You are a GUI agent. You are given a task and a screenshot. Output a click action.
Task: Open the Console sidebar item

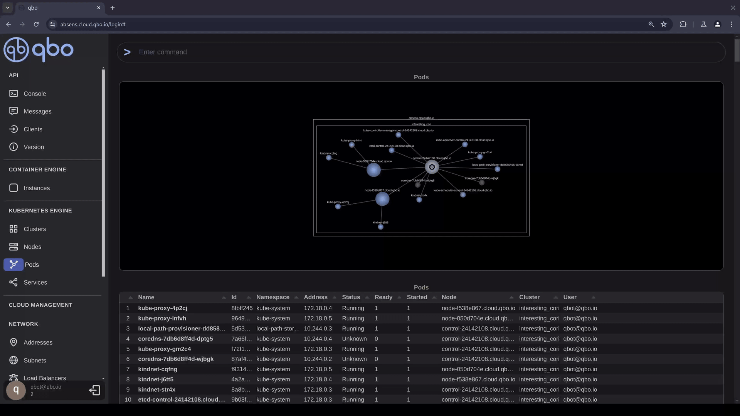pyautogui.click(x=35, y=94)
